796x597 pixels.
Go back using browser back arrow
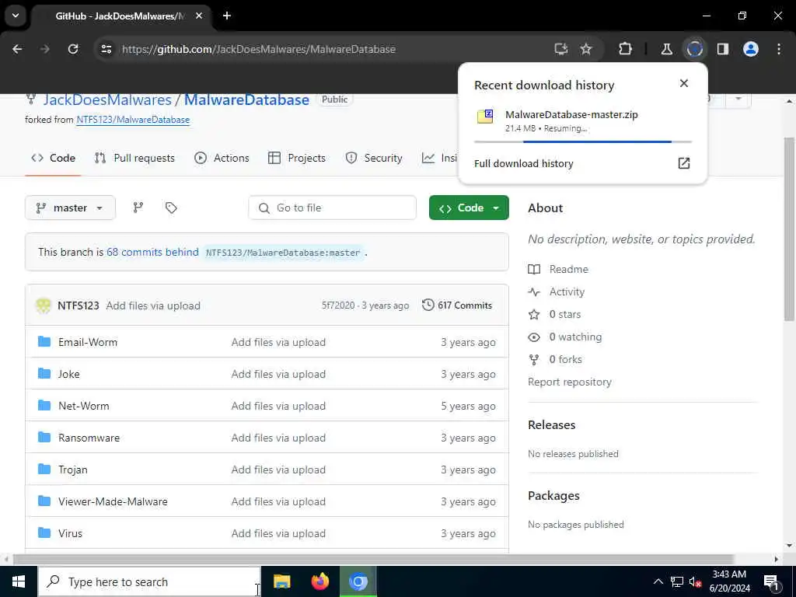tap(17, 49)
